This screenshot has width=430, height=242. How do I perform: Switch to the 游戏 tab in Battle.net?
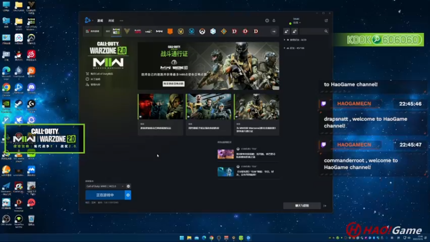tap(100, 20)
